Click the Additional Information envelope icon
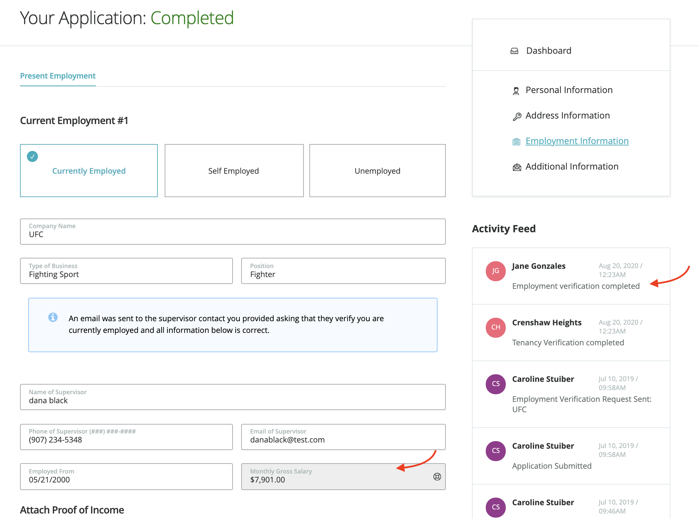Screen dimensions: 698x519 point(517,167)
